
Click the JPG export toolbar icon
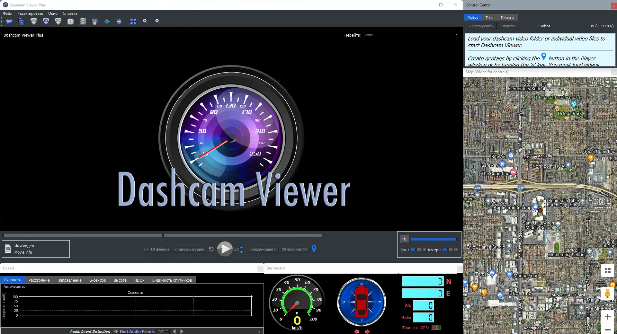pyautogui.click(x=46, y=22)
